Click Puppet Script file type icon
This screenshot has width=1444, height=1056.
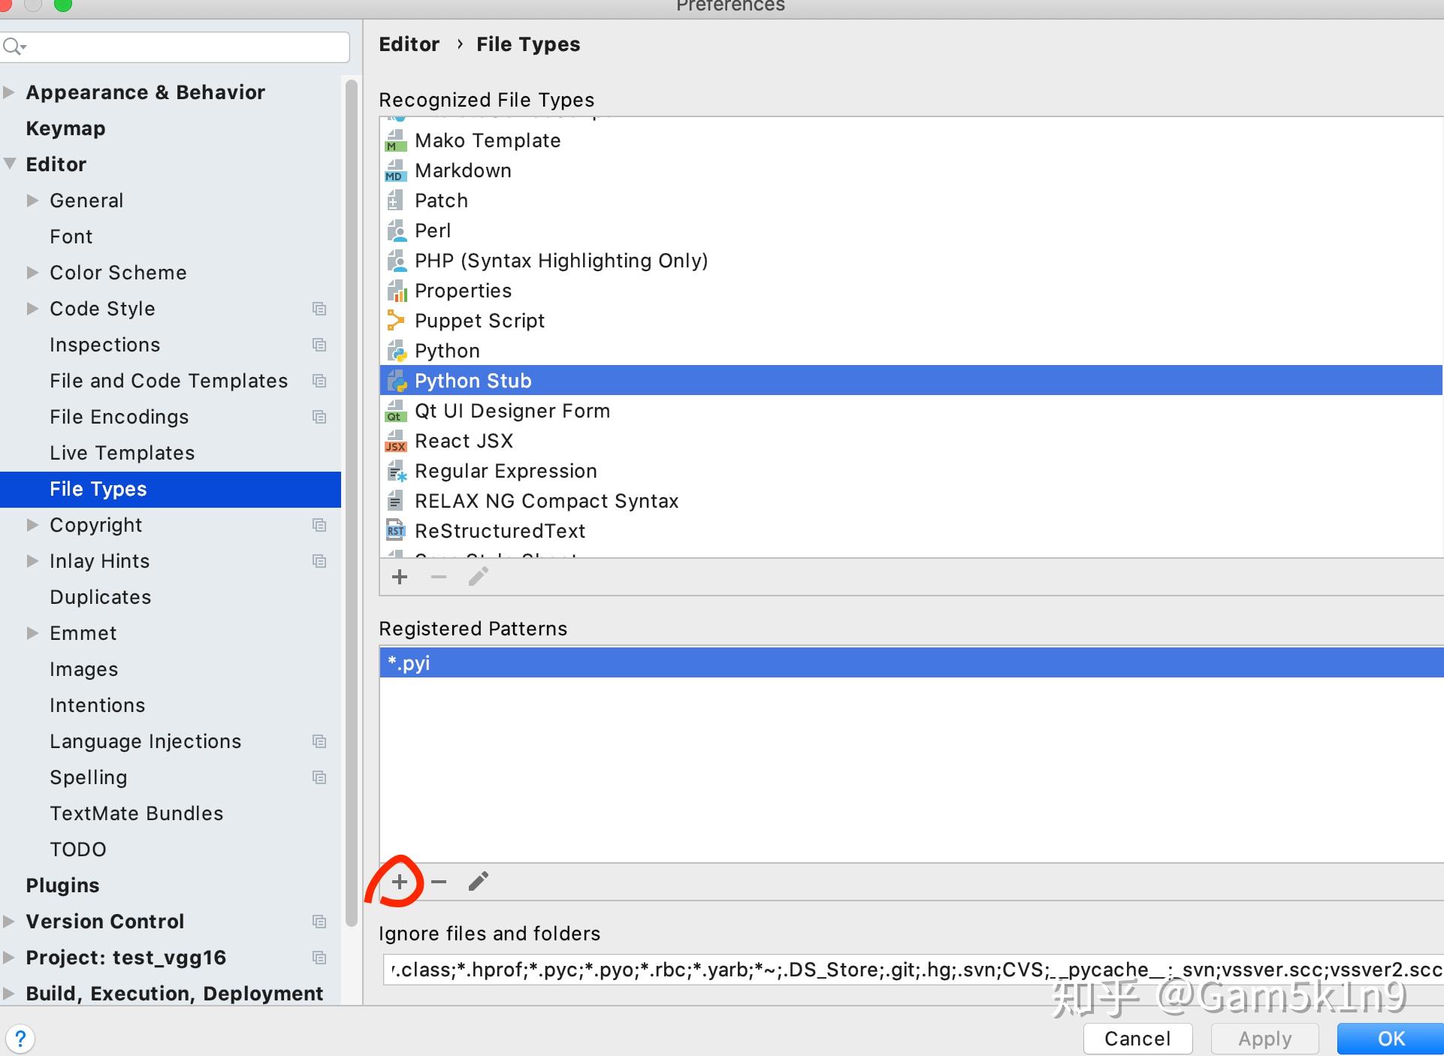click(395, 321)
